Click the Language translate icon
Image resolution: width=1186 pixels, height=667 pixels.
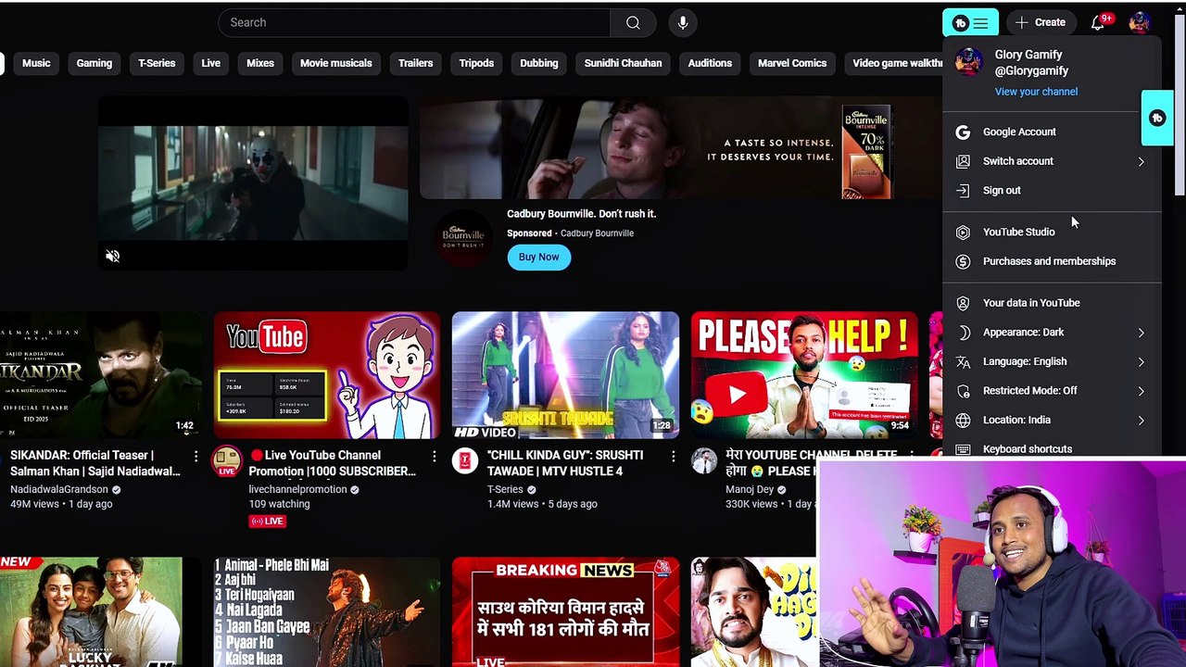[x=963, y=361]
